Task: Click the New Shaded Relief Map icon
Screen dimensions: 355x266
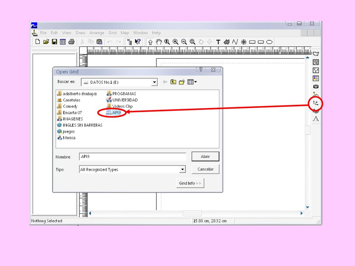Action: (x=316, y=94)
